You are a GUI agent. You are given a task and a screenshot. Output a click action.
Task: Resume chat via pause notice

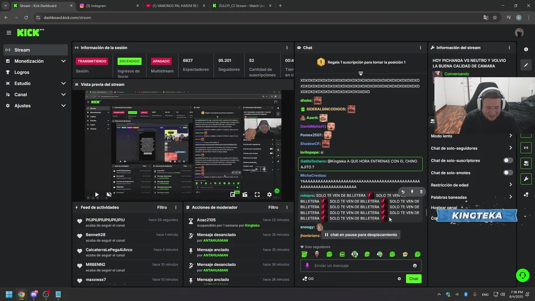point(361,235)
